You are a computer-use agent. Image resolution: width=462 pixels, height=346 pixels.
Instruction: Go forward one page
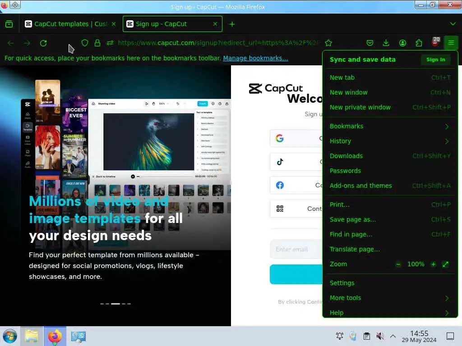click(27, 43)
